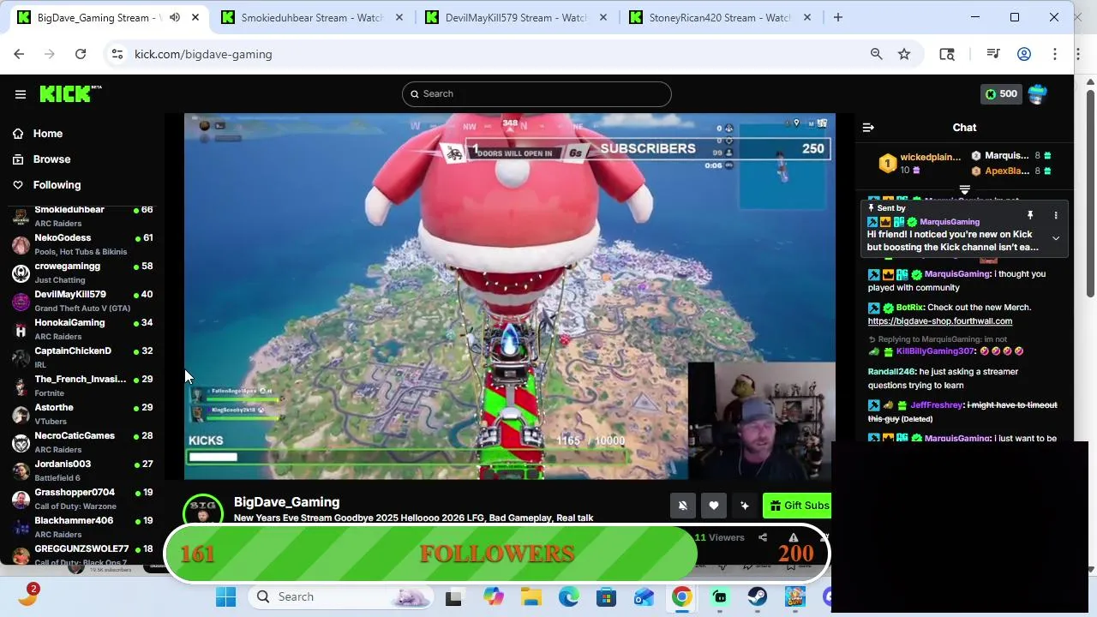View site information icon in address bar

117,54
